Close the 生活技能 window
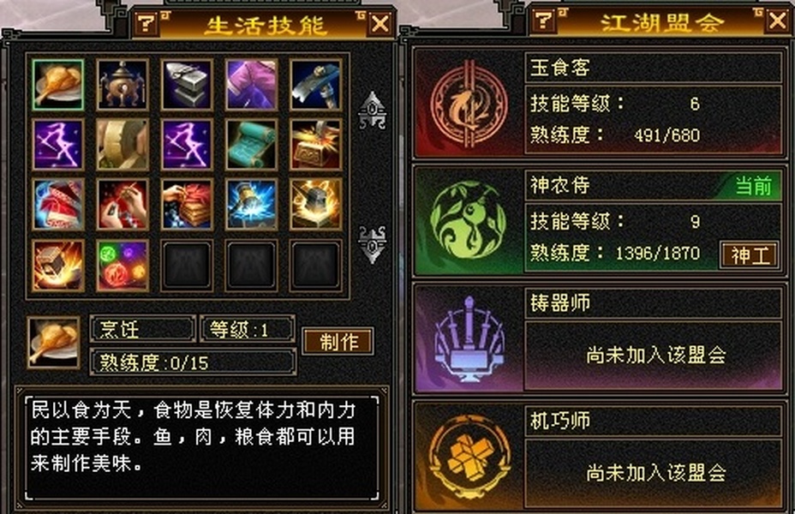The height and width of the screenshot is (514, 795). [x=380, y=23]
